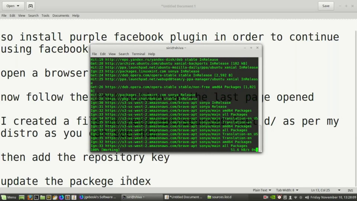Close the siri@shiva terminal window
Image resolution: width=357 pixels, height=201 pixels.
click(257, 48)
